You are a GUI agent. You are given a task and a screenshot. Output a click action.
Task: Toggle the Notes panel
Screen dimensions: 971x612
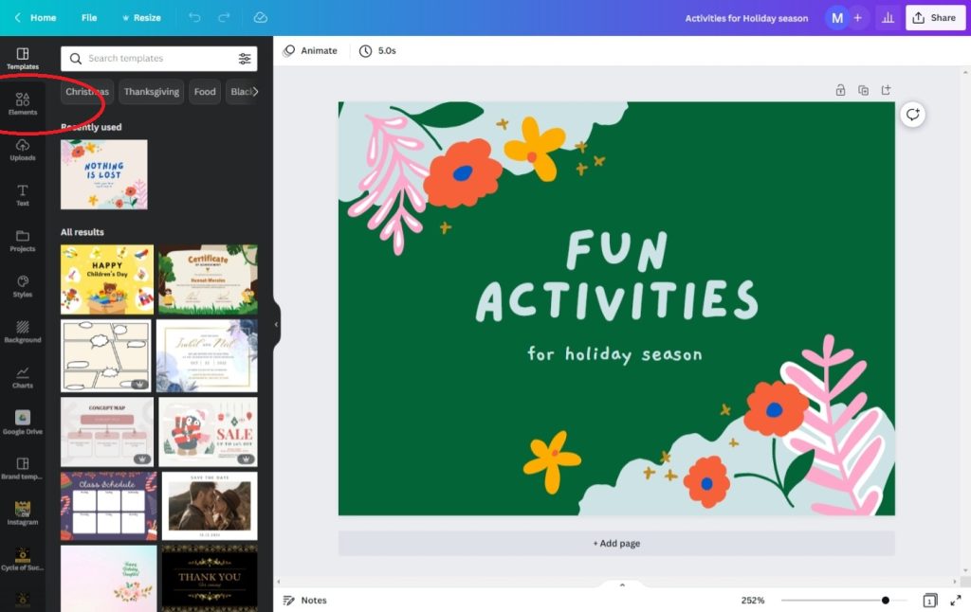[304, 601]
